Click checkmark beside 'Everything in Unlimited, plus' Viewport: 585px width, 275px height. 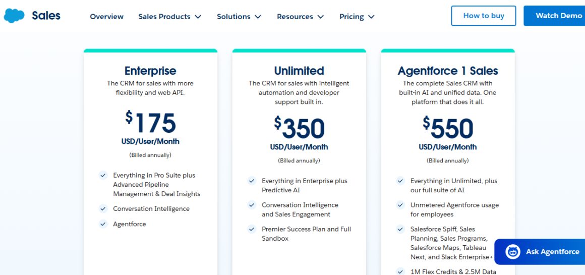click(400, 181)
